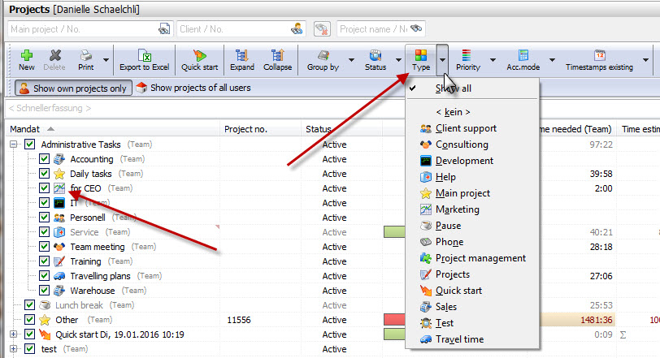
Task: Collapse the Administrative Tasks tree node
Action: (x=14, y=144)
